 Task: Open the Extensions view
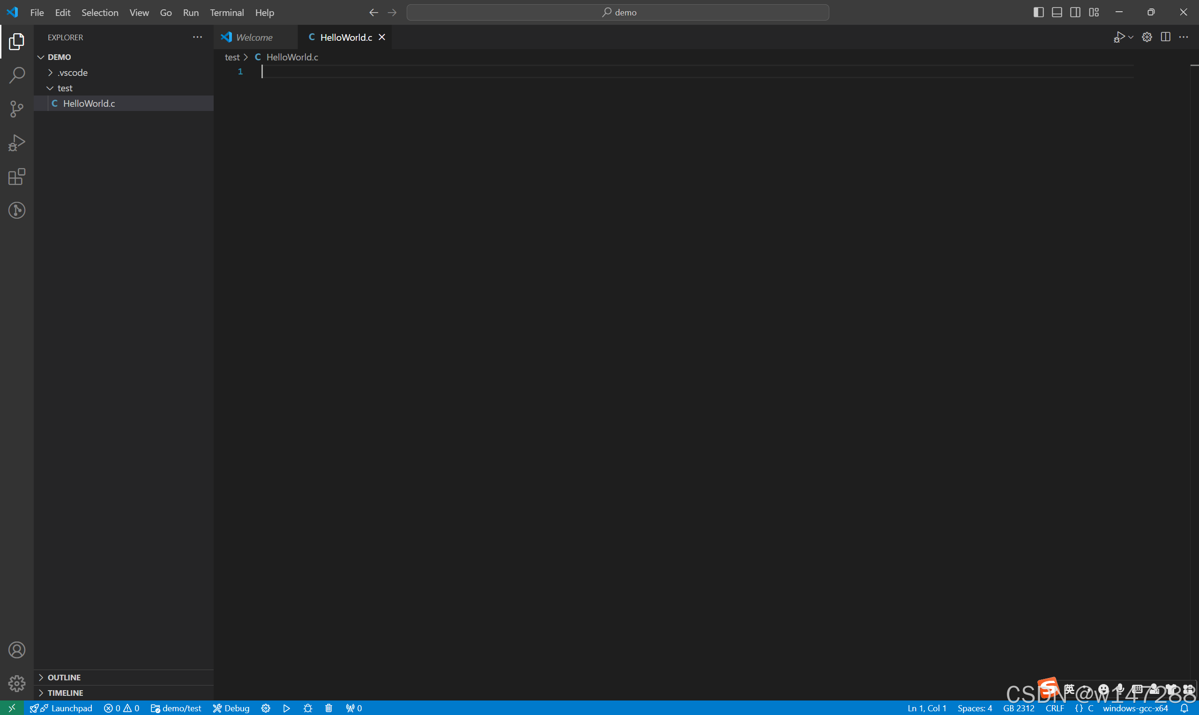[17, 177]
